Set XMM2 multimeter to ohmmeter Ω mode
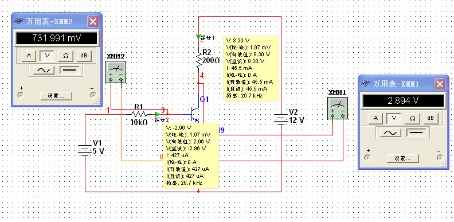The width and height of the screenshot is (454, 222). click(66, 55)
